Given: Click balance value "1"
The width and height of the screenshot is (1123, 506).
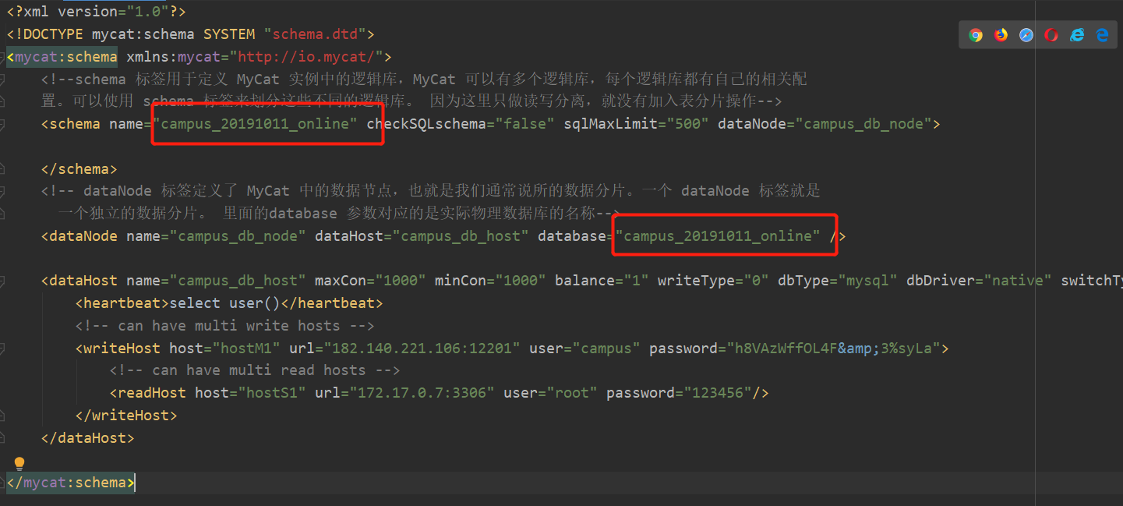Looking at the screenshot, I should tap(636, 281).
